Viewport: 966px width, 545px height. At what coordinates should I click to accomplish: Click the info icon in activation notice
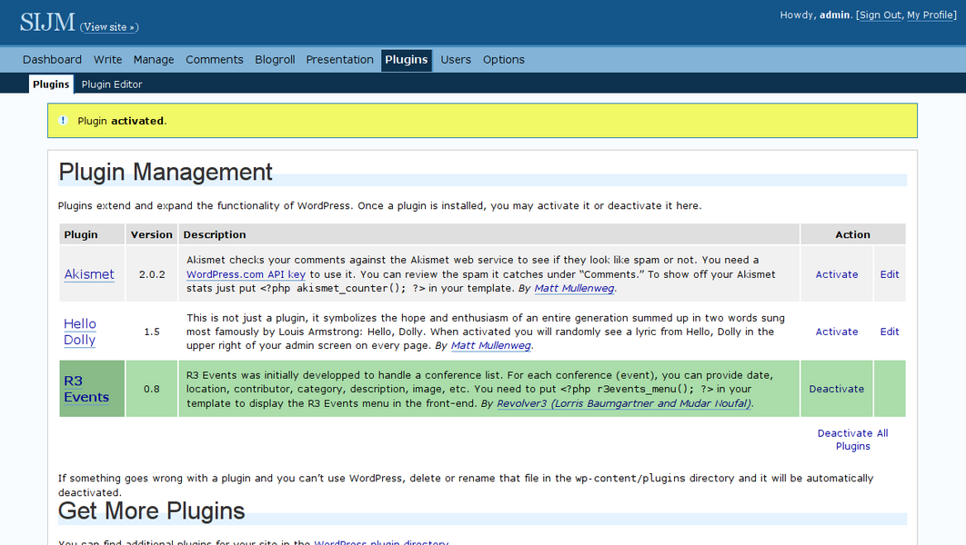63,121
